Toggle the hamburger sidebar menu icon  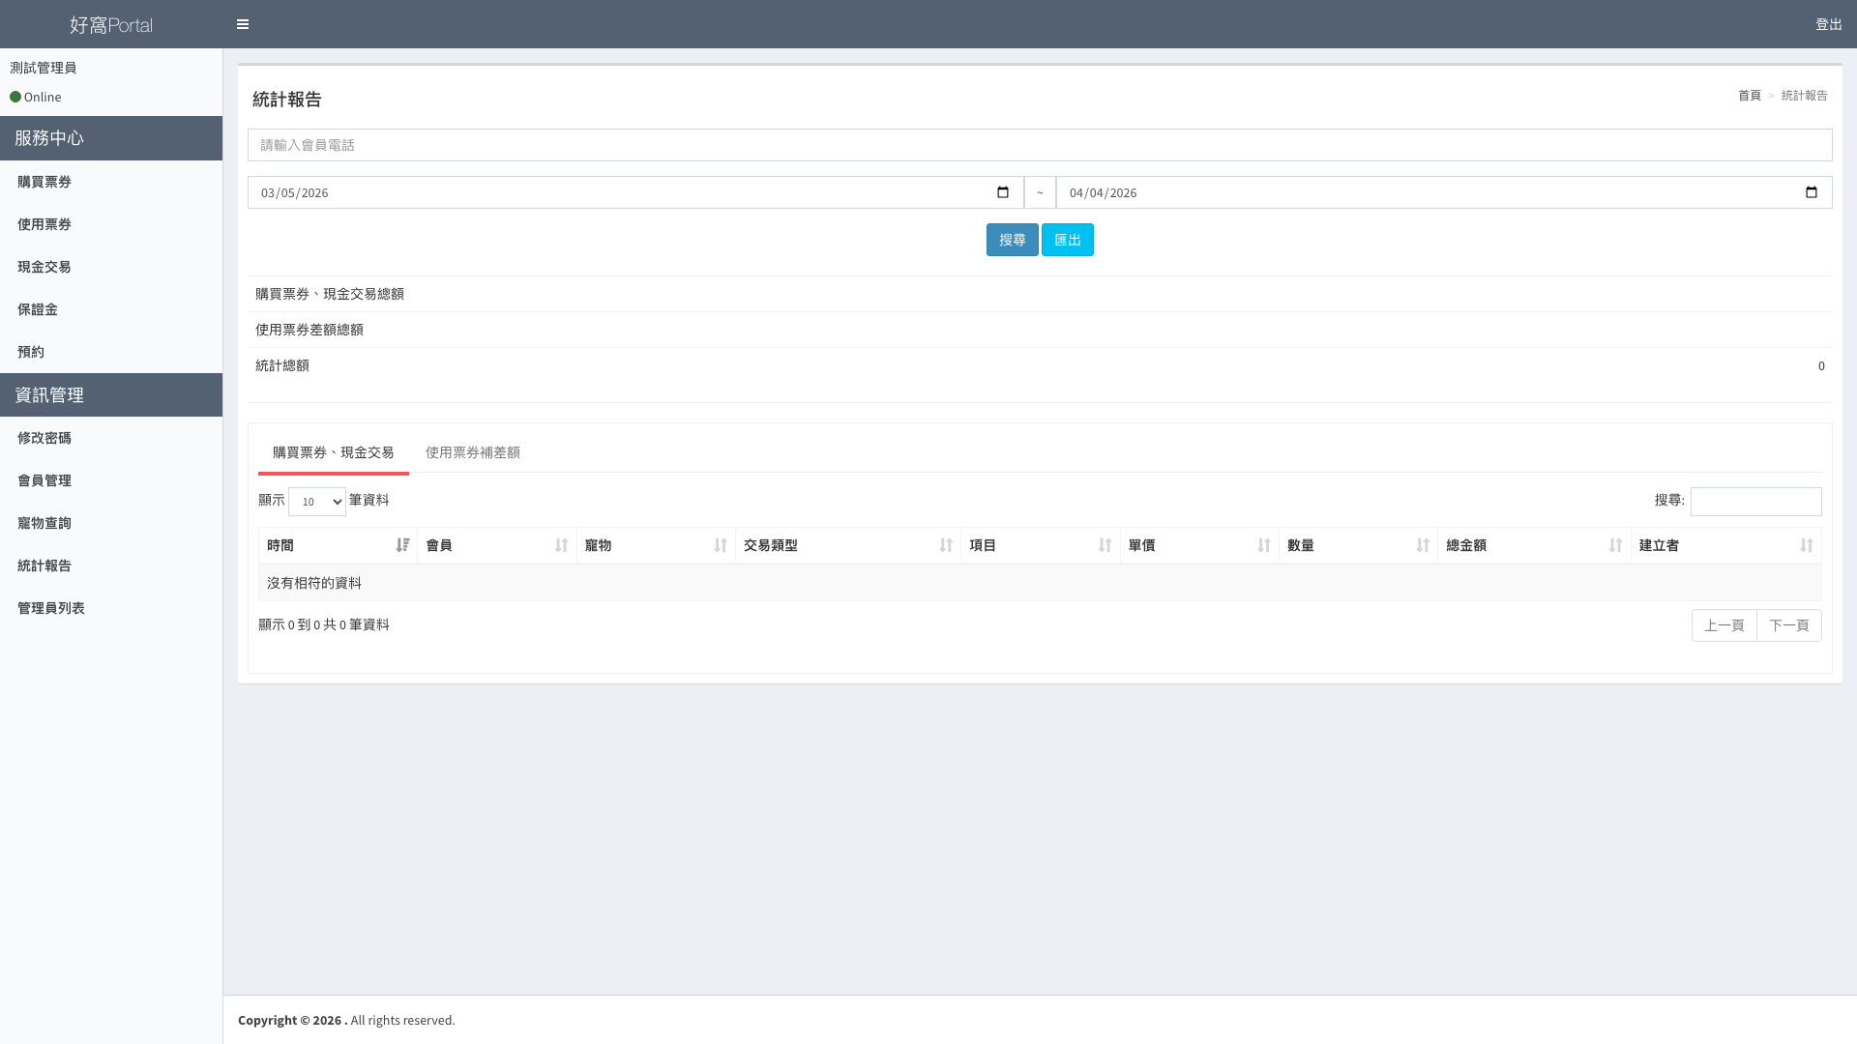pyautogui.click(x=243, y=24)
